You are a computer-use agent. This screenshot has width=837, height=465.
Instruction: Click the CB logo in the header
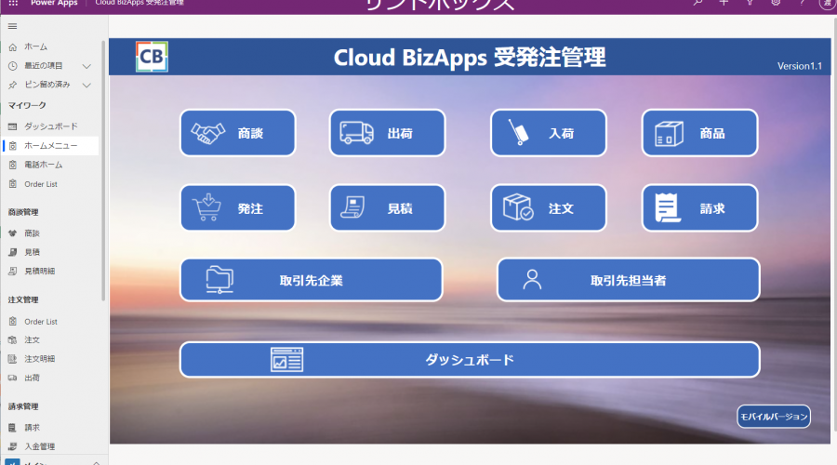(152, 57)
